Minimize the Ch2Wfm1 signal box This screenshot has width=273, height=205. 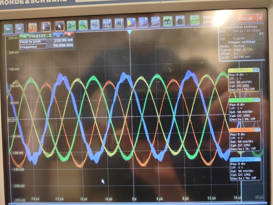[x=256, y=100]
